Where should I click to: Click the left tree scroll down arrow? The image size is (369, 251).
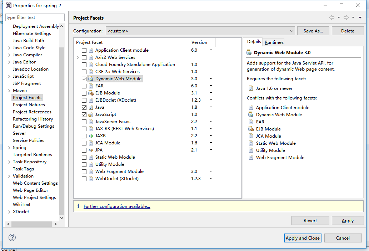(x=62, y=218)
